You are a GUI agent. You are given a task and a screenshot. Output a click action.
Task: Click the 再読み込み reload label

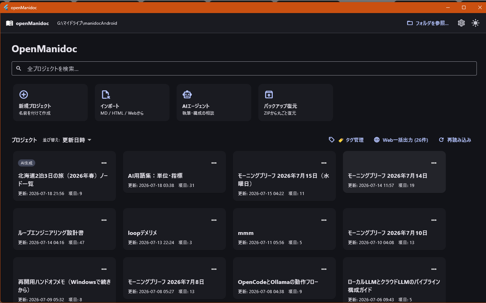(459, 140)
